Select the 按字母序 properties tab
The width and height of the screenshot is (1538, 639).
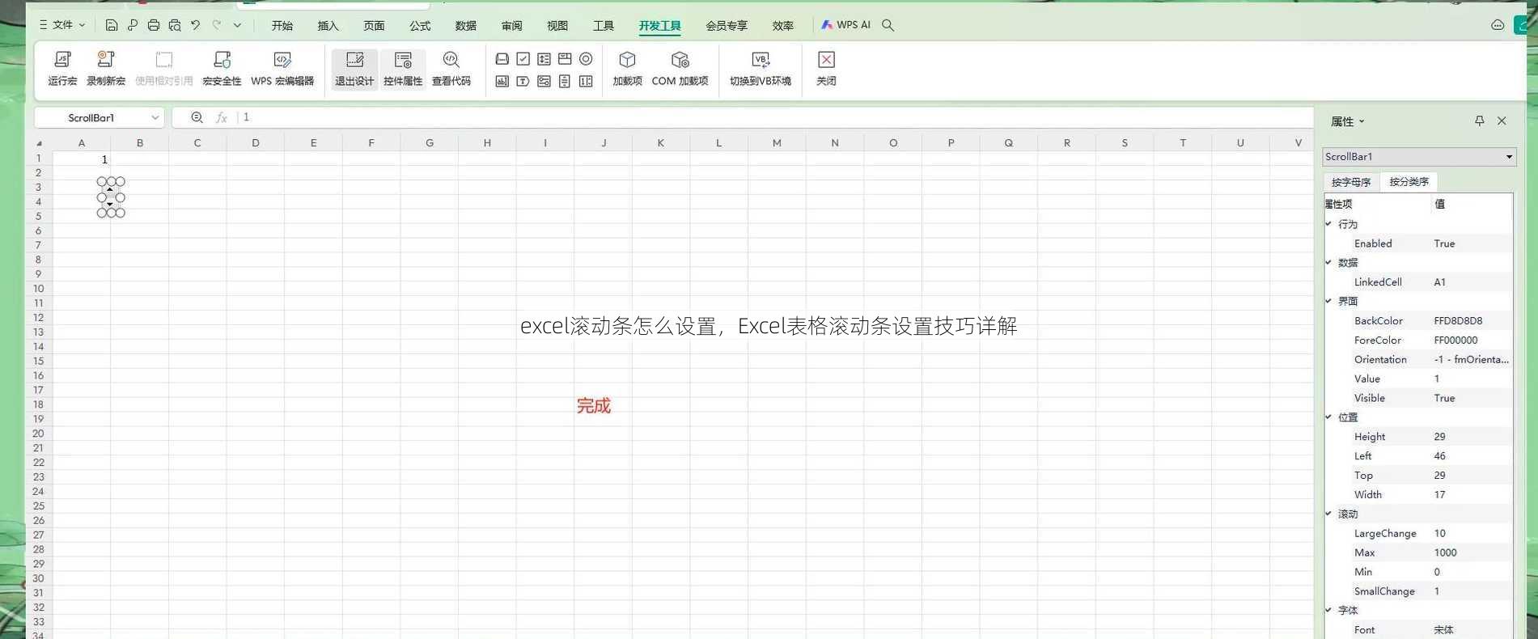pos(1351,182)
